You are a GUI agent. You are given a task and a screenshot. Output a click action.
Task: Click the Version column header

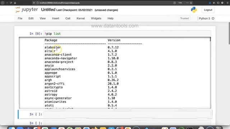click(x=114, y=40)
